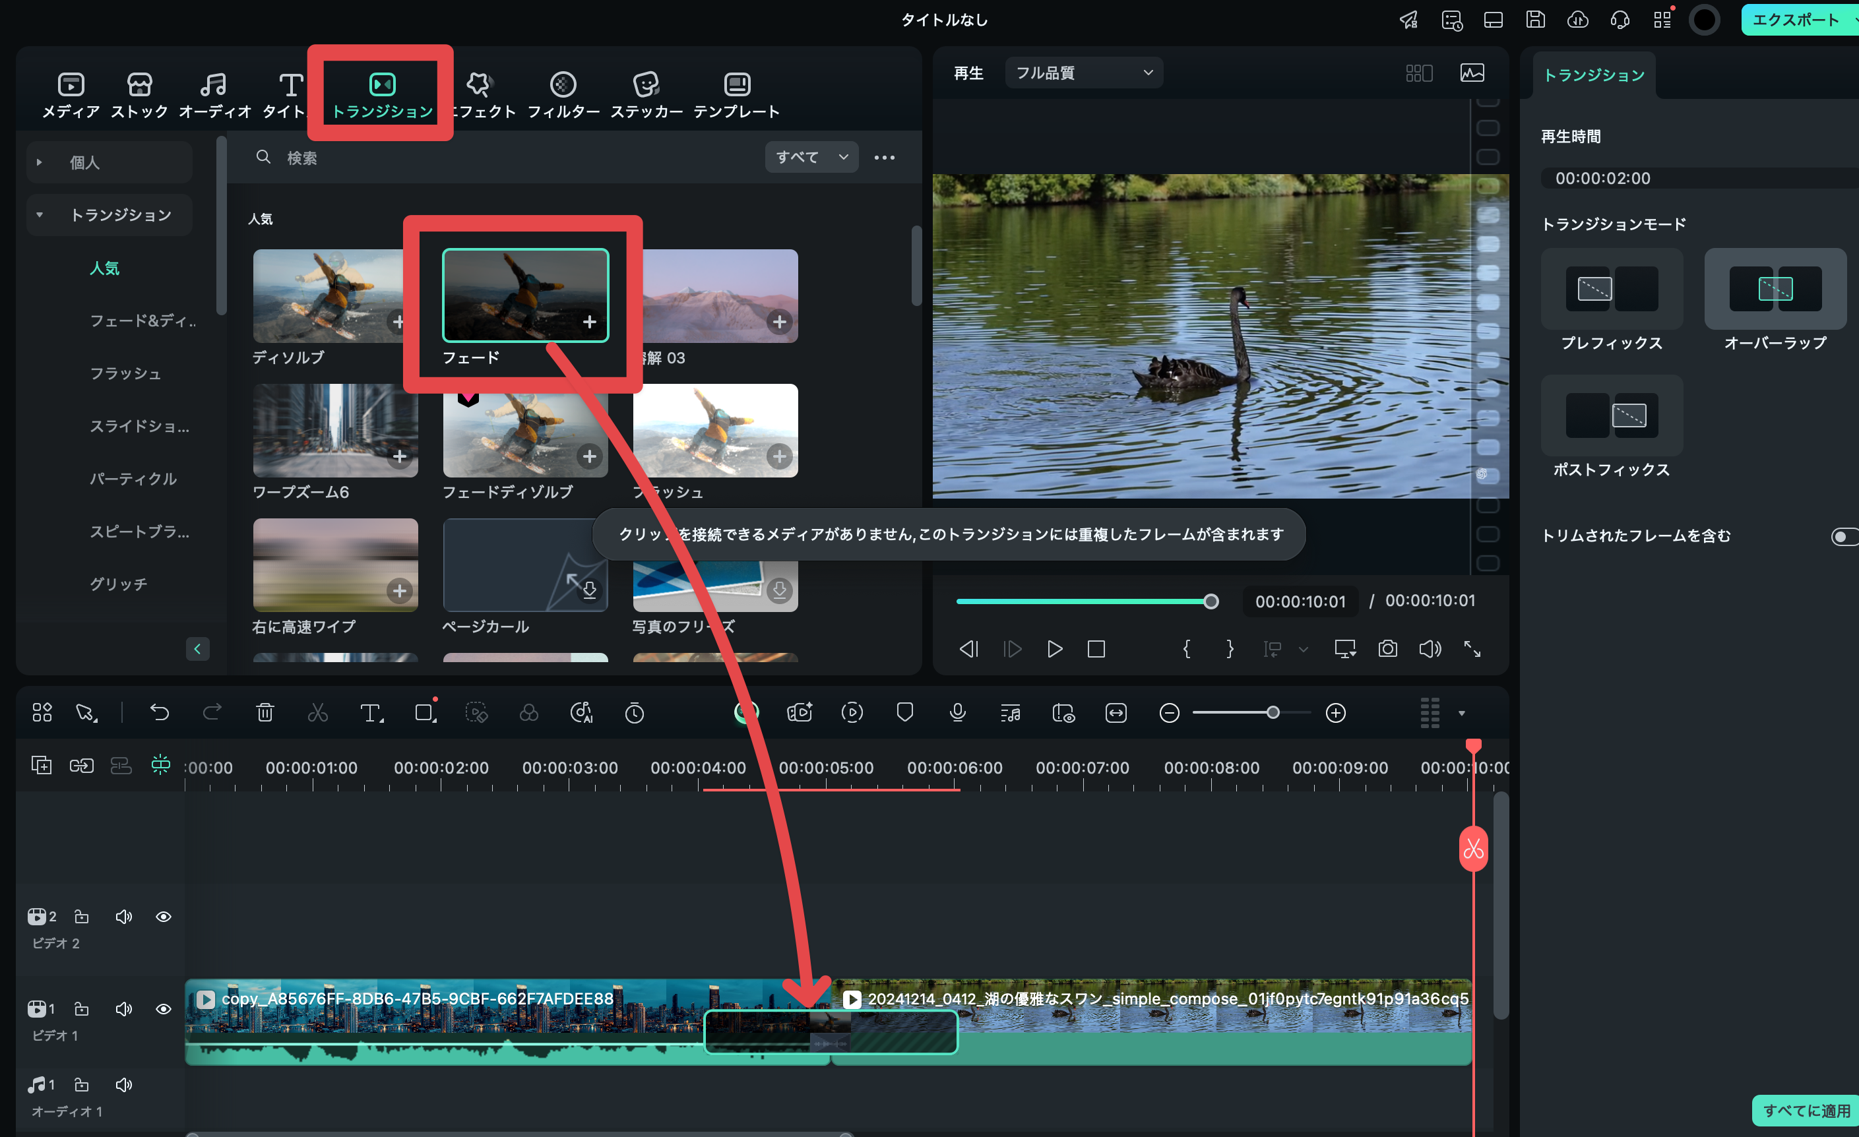
Task: Select the 人気 category in sidebar
Action: [104, 268]
